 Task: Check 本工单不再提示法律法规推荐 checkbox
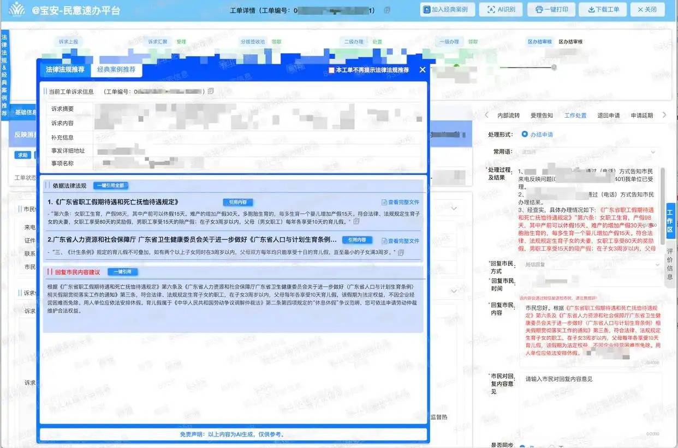331,70
